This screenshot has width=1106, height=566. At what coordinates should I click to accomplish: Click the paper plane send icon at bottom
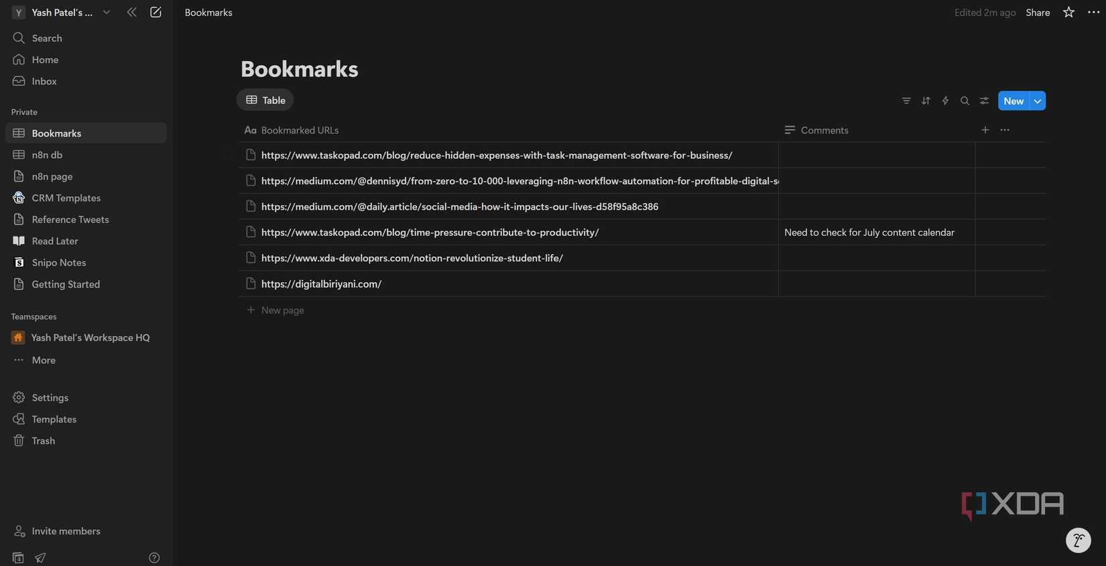(x=40, y=557)
